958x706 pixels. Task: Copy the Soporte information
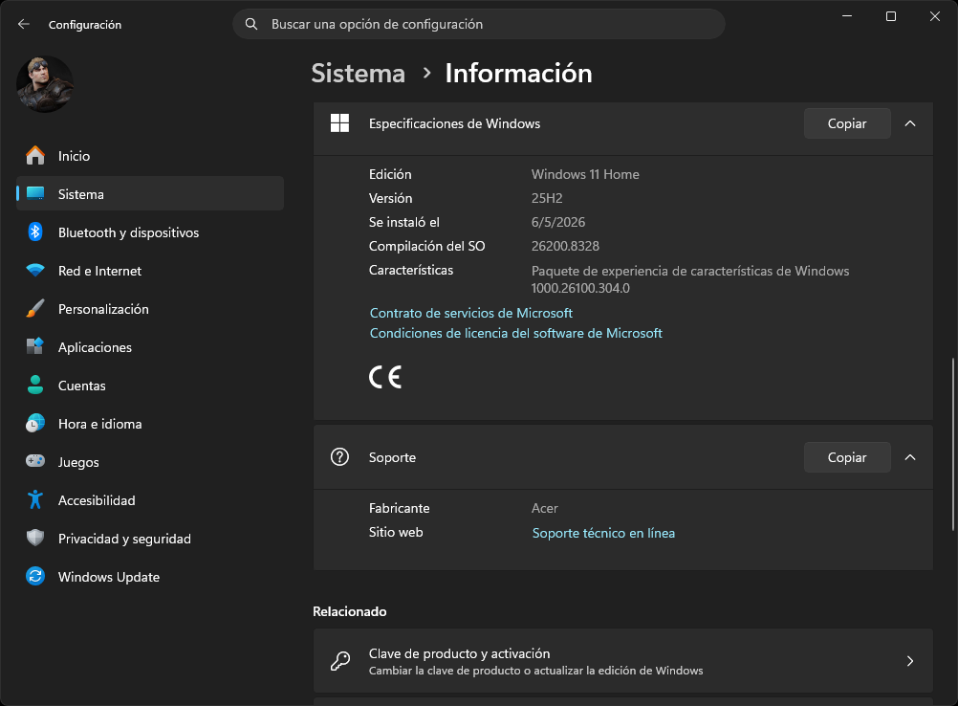[x=847, y=457]
